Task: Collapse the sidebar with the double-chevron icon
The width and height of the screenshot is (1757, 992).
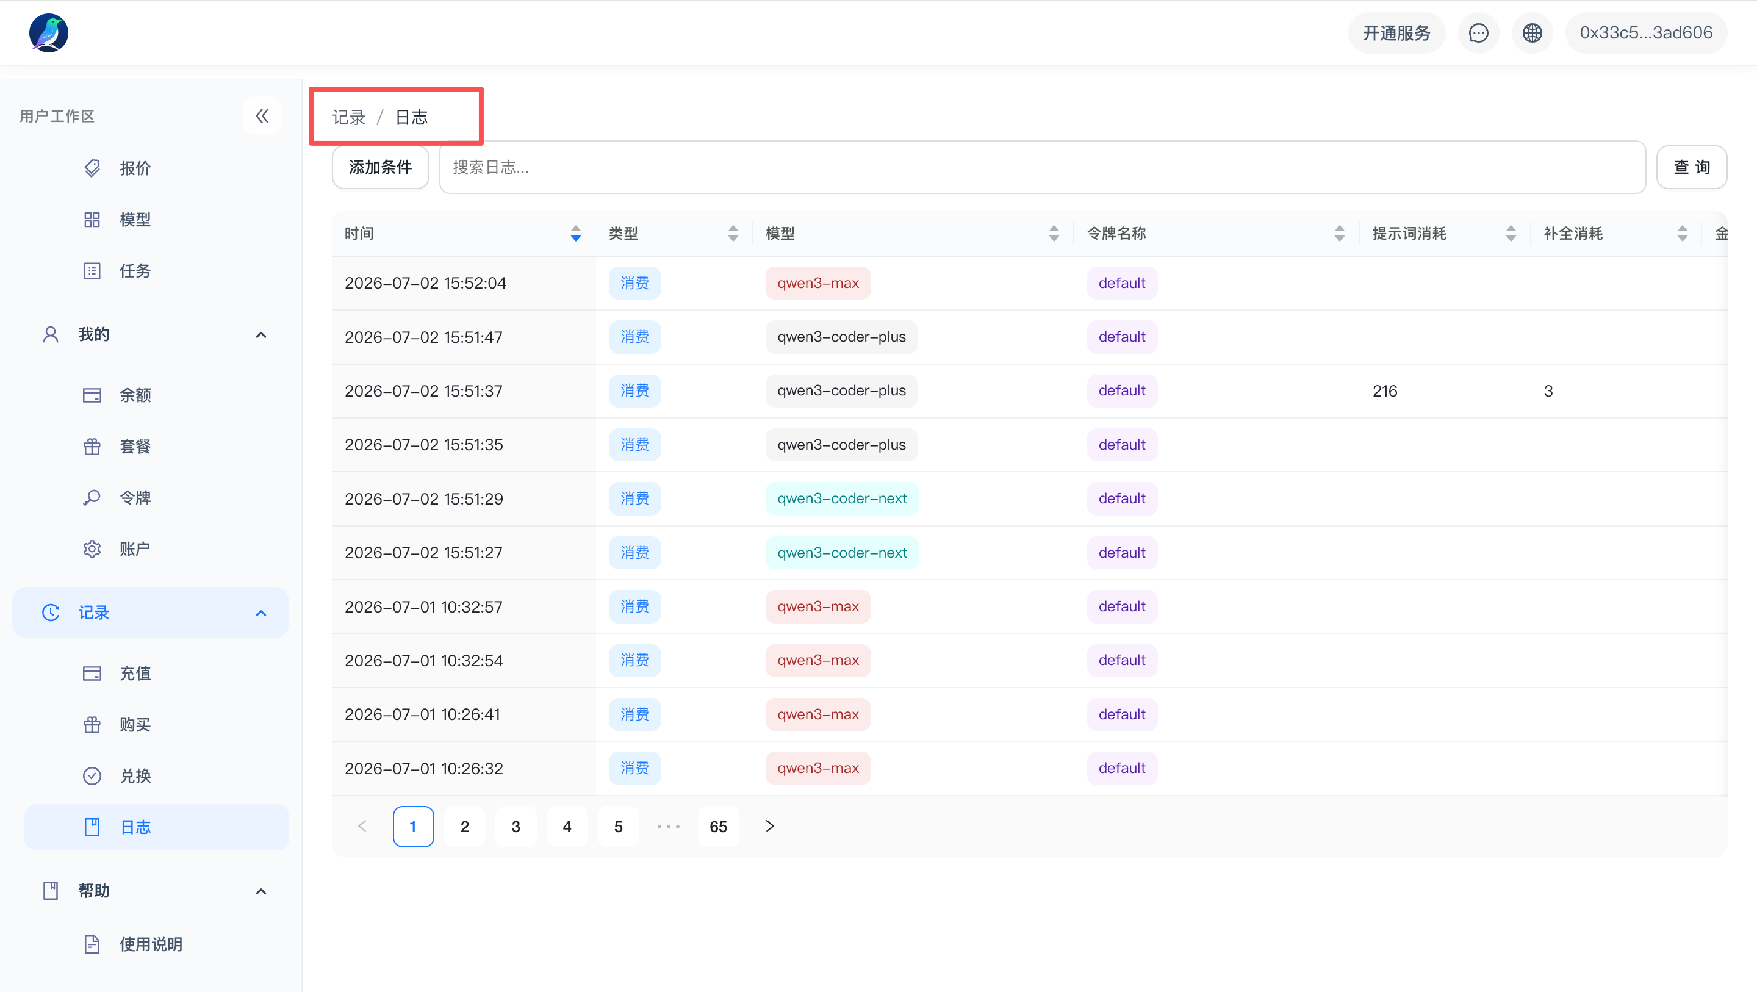Action: click(262, 116)
